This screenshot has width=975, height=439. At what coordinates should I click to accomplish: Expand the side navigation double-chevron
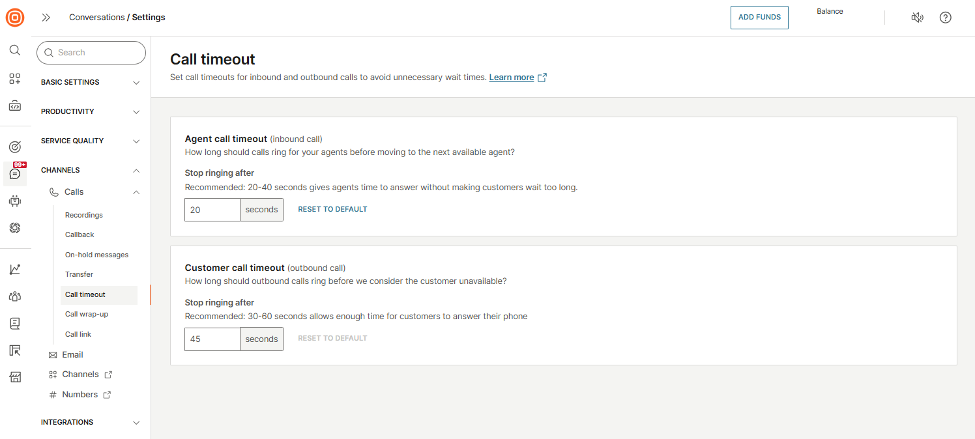point(46,18)
